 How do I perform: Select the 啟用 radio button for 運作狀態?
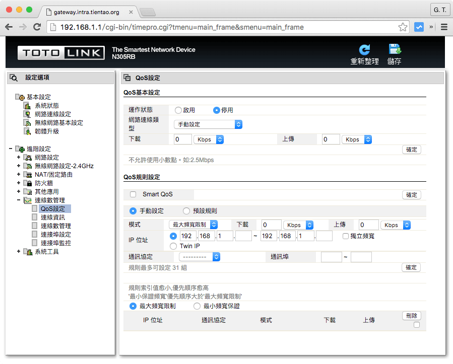179,110
